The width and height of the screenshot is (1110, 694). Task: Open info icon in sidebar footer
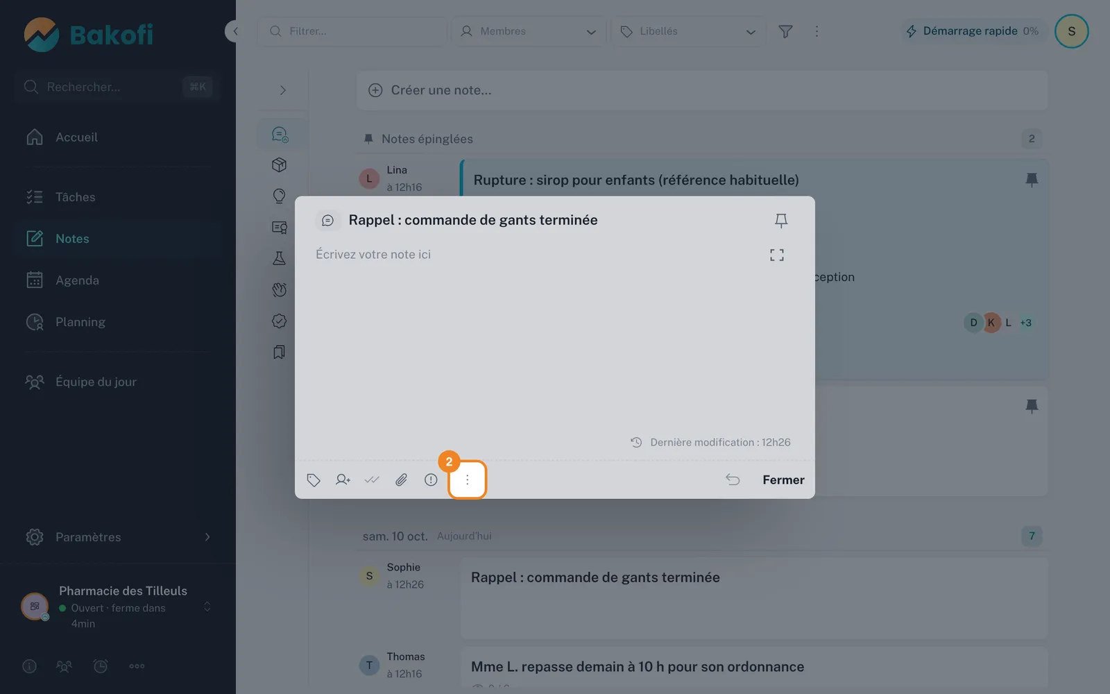[29, 666]
